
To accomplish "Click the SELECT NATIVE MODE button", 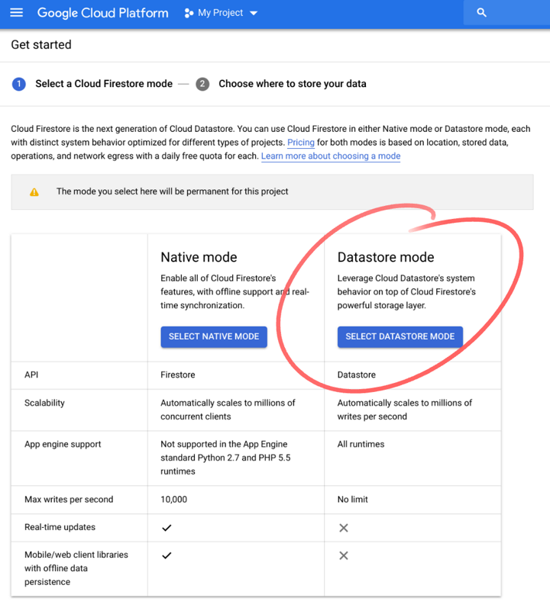I will pos(213,336).
